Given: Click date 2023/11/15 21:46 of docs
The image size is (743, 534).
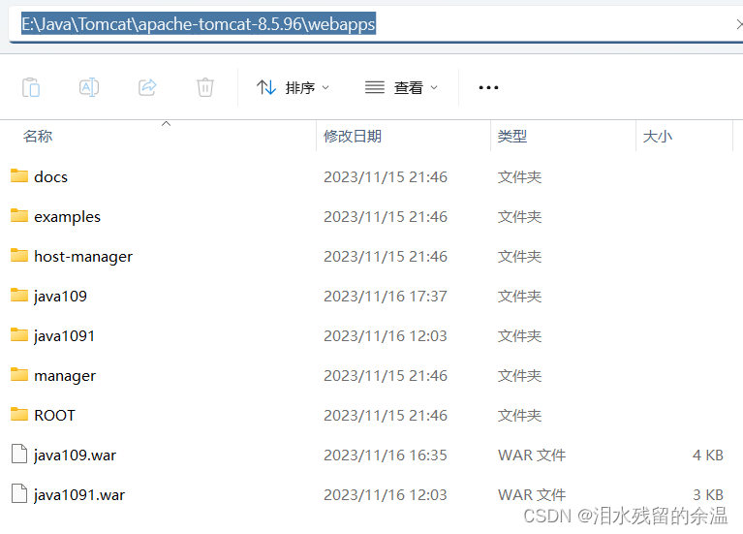Looking at the screenshot, I should pos(386,177).
